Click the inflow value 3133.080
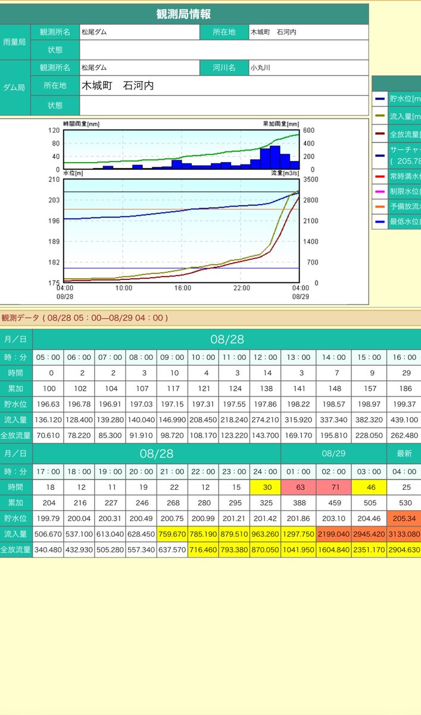Image resolution: width=421 pixels, height=715 pixels. [404, 534]
